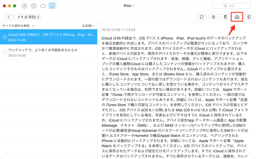The width and height of the screenshot is (256, 159).
Task: Open the メモ (2 項目) category dropdown
Action: pyautogui.click(x=28, y=17)
